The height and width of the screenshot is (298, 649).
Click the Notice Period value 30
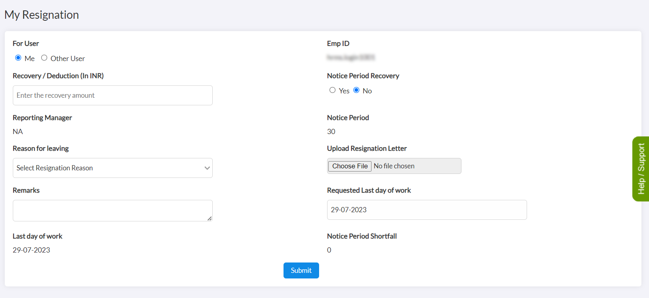click(331, 132)
